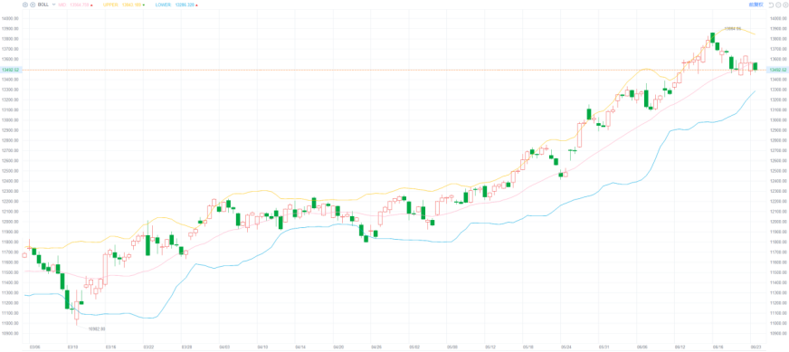The width and height of the screenshot is (789, 352).
Task: Click the 10982.80 low price annotation
Action: [x=97, y=328]
